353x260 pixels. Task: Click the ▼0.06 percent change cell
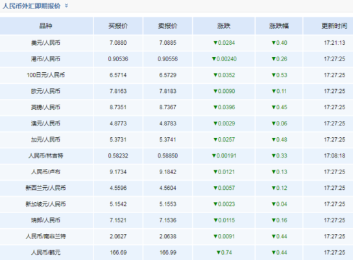279,123
